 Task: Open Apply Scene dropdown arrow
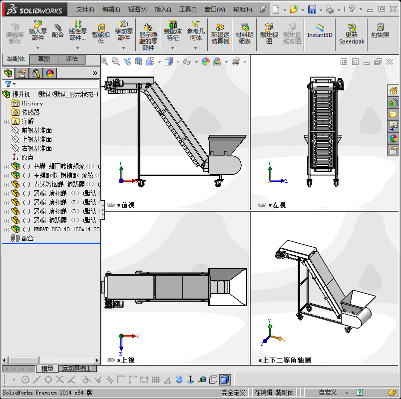point(226,62)
